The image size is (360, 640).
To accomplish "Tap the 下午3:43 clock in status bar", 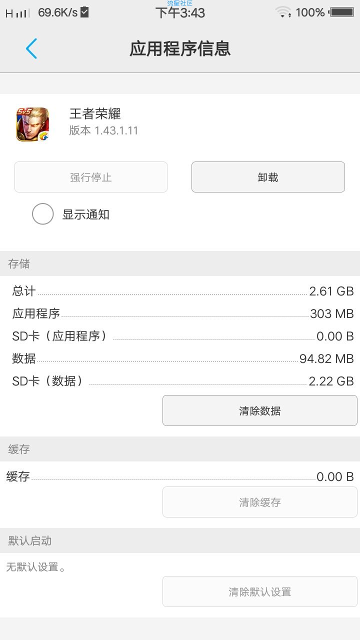I will [180, 13].
